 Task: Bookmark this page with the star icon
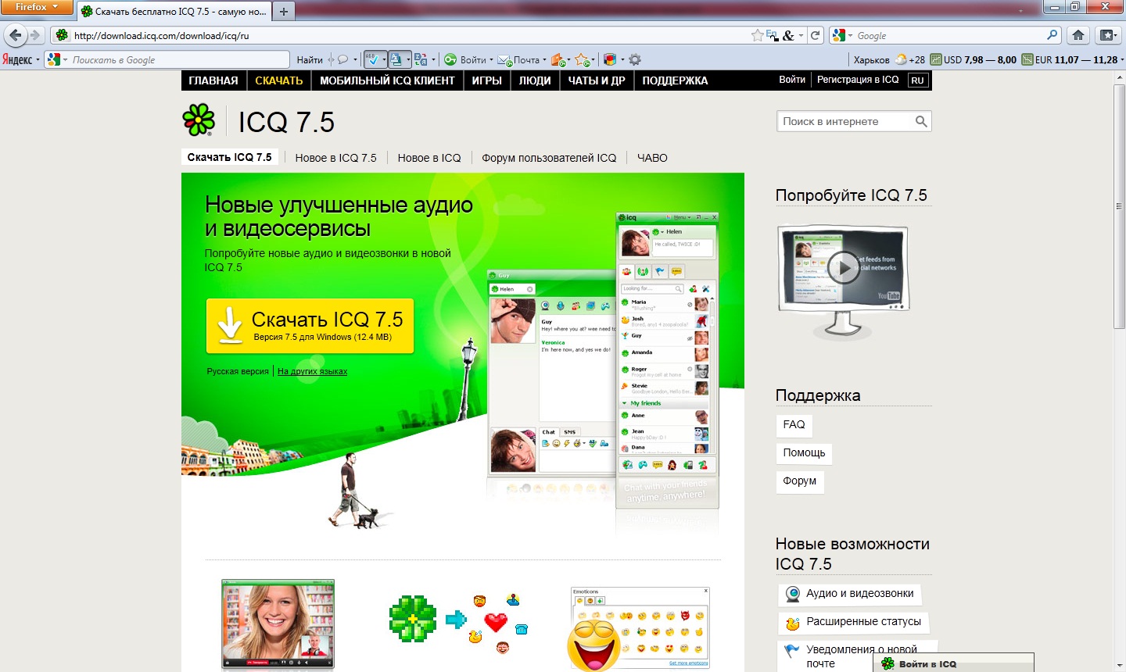click(x=757, y=35)
